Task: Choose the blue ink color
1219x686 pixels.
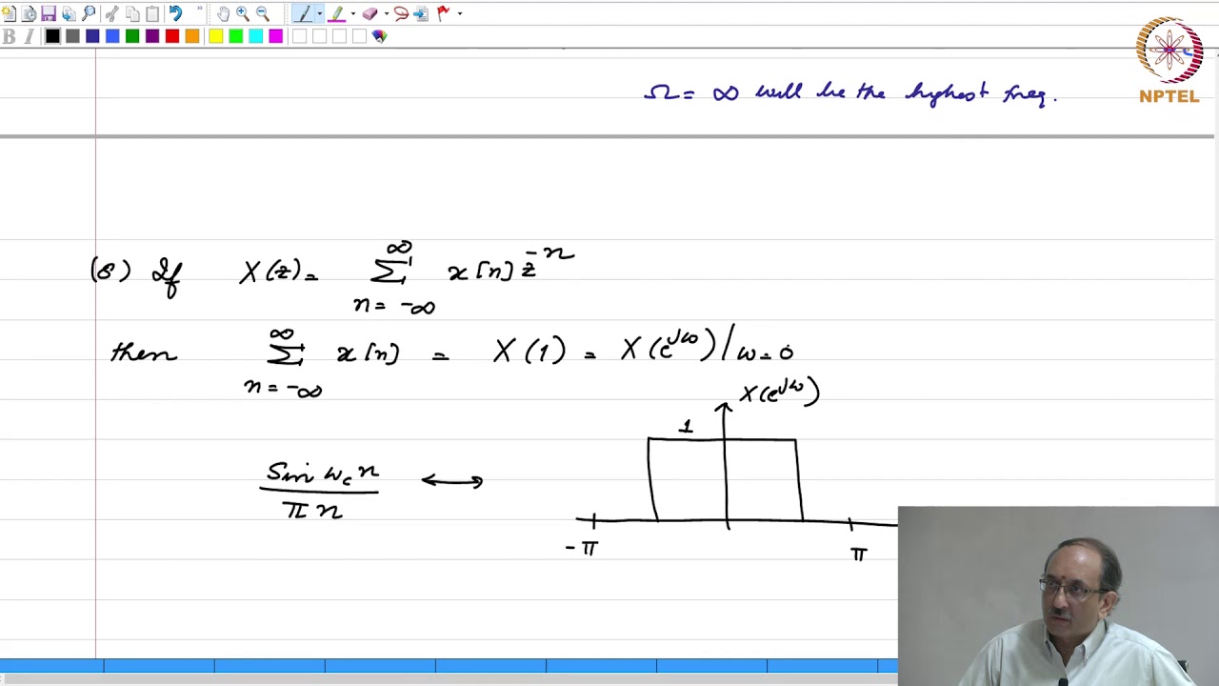Action: [x=112, y=36]
